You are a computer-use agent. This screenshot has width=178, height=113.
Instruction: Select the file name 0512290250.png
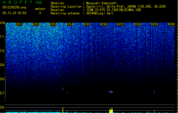click(14, 7)
